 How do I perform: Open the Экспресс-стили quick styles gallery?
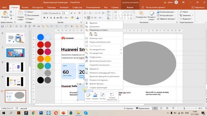pos(152,15)
